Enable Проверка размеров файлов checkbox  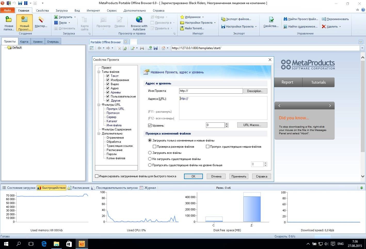[x=154, y=147]
